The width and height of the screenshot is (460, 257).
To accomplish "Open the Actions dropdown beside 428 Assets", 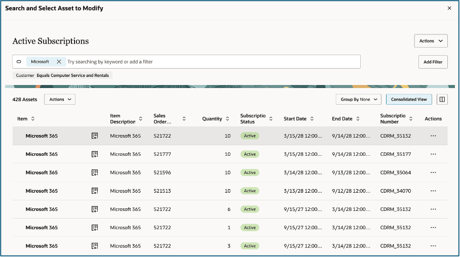I will [x=60, y=99].
